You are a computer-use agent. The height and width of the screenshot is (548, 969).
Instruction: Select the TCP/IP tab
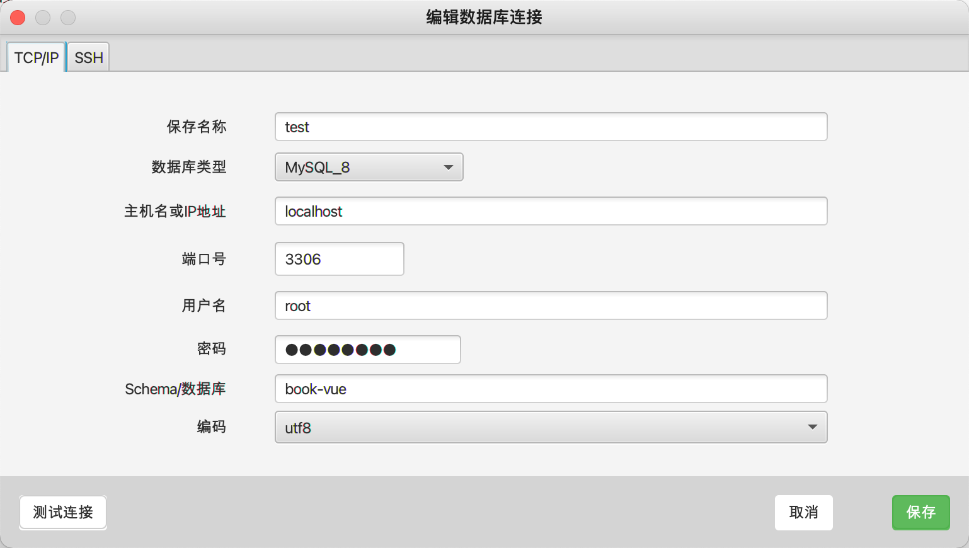[37, 58]
